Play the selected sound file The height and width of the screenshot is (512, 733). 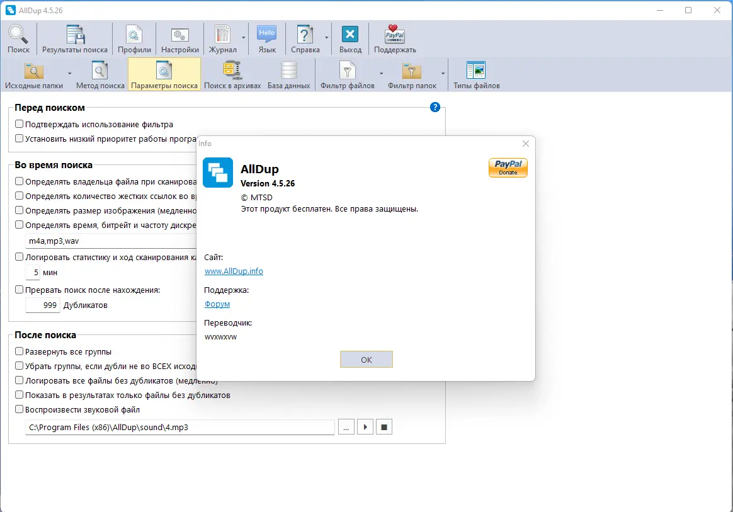[x=365, y=428]
